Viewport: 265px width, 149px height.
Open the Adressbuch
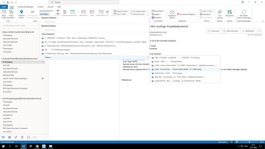[205, 14]
